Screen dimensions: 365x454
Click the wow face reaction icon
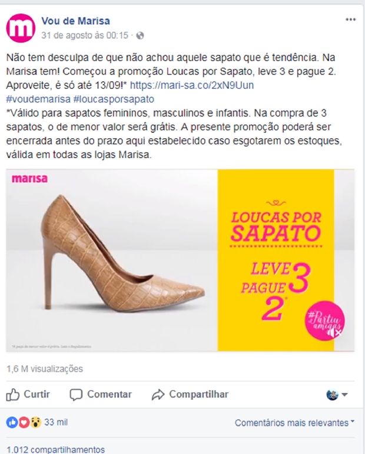coord(35,423)
